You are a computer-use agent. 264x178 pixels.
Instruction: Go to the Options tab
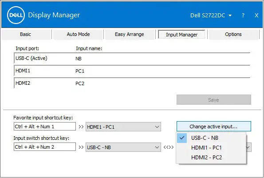(x=233, y=34)
